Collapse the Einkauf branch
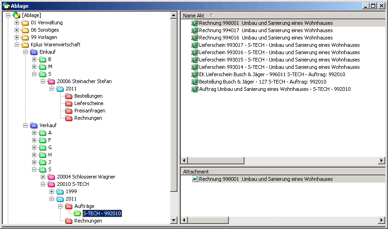The height and width of the screenshot is (229, 388). 25,52
